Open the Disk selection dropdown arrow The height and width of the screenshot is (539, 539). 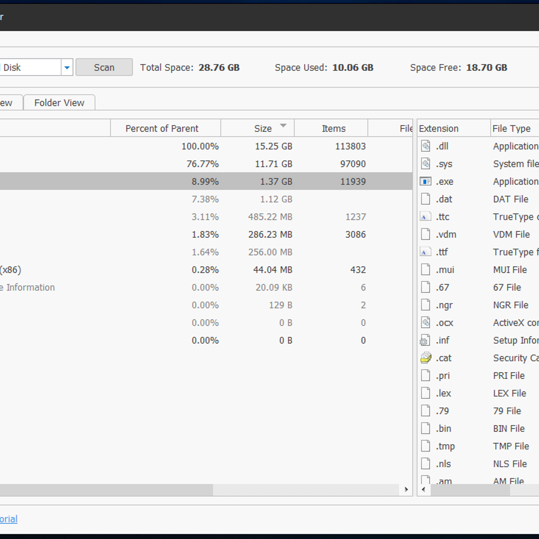pyautogui.click(x=67, y=68)
